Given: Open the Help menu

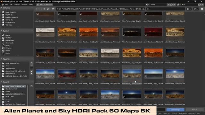Looking at the screenshot, I should click(x=31, y=4).
